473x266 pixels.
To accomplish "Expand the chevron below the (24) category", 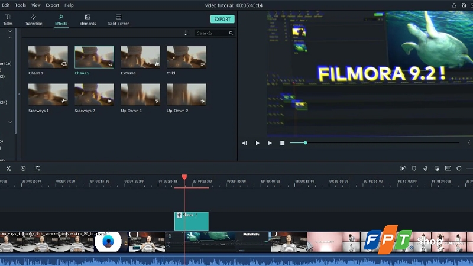I will (x=10, y=122).
